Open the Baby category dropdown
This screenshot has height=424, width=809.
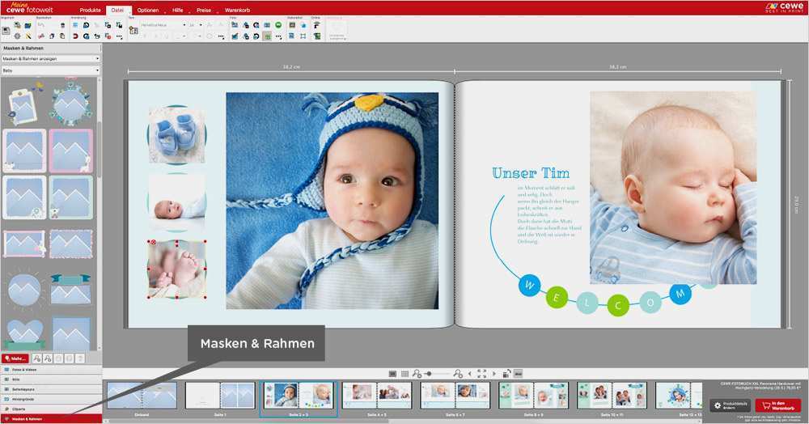50,70
